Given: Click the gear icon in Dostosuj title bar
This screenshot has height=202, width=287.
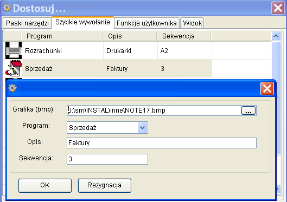Looking at the screenshot, I should pos(7,8).
